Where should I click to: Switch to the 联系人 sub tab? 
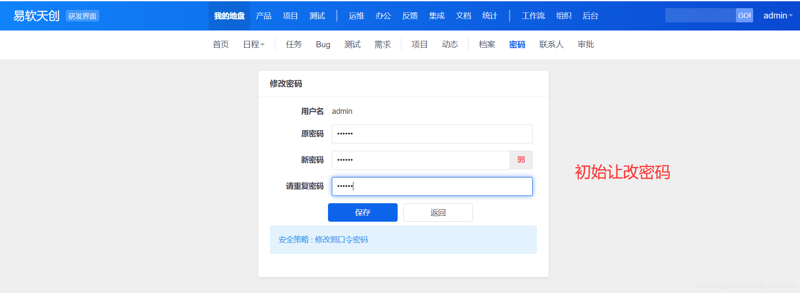[x=552, y=45]
